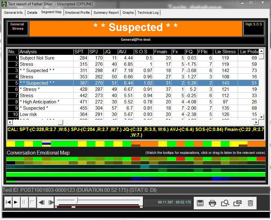The image size is (271, 220).
Task: Save the test report via floppy icon
Action: coord(200,203)
